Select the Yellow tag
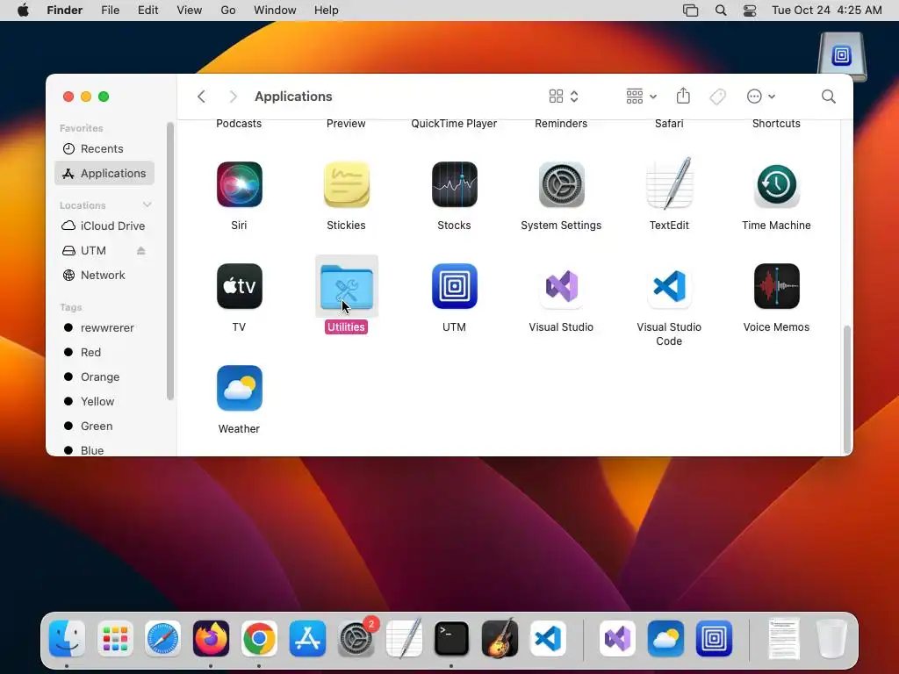This screenshot has width=899, height=674. pos(104,402)
